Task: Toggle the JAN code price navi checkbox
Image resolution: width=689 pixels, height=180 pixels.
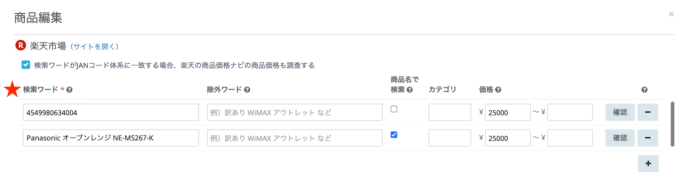Action: 26,65
